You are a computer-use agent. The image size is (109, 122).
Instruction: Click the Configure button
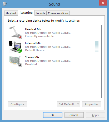pos(17,104)
